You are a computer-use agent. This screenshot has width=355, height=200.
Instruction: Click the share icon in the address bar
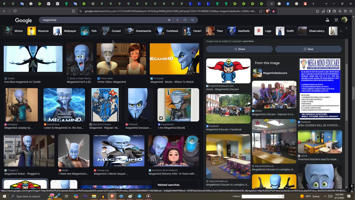[x=261, y=11]
